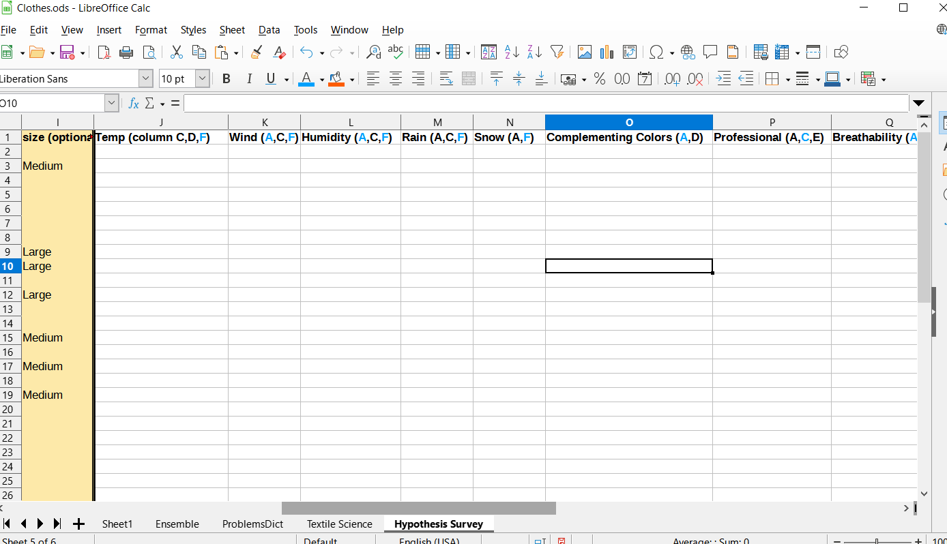Set horizontal alignment to left

[373, 79]
